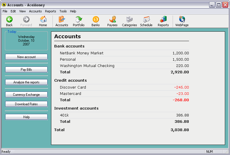
Task: Open the Schedule calendar icon
Action: tap(146, 20)
